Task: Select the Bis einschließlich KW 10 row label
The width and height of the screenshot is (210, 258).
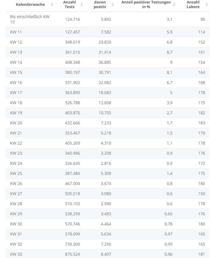Action: tap(30, 19)
